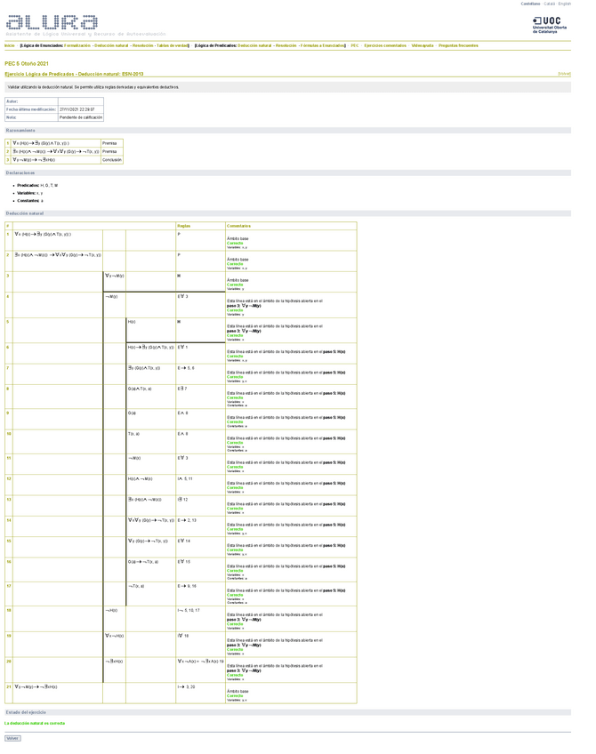Open Resolución under Lógica de Enunciados
The width and height of the screenshot is (596, 754).
point(143,45)
